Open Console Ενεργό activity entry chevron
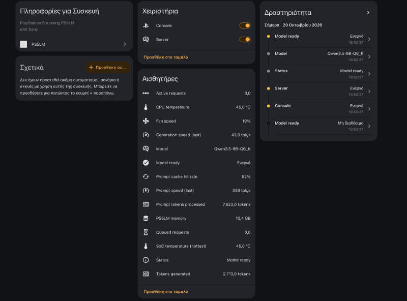Viewport: 407px width, 301px height. [369, 109]
